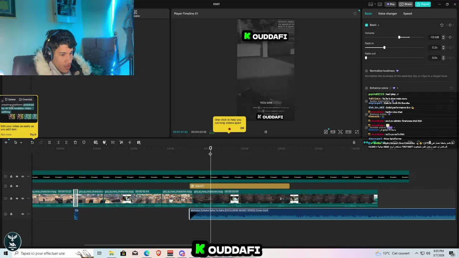Split the clip at the playhead

[x=49, y=142]
